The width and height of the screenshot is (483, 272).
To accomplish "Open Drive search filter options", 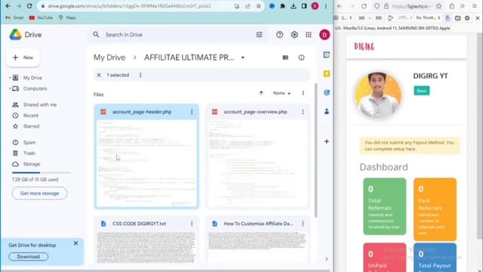I will pos(260,35).
